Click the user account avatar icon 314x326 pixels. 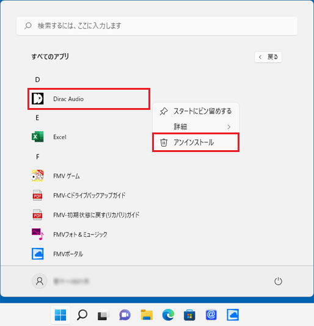point(40,281)
